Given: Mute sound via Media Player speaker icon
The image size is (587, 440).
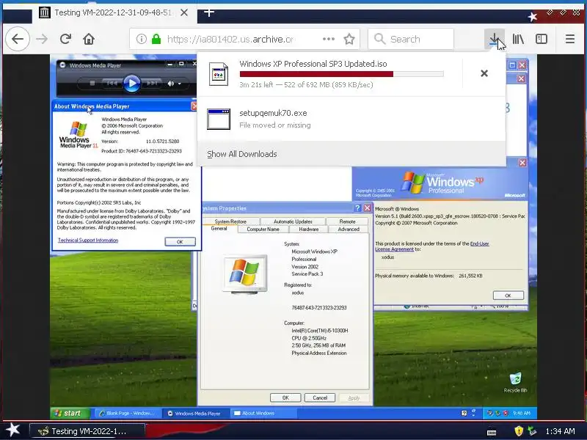Looking at the screenshot, I should 171,84.
